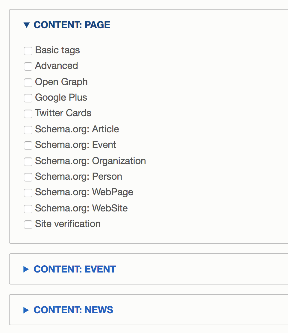Enable the Schema.org: WebPage checkbox
This screenshot has width=288, height=333.
(28, 193)
